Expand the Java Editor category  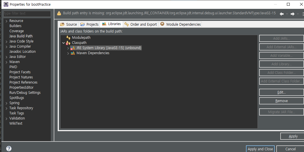6,57
